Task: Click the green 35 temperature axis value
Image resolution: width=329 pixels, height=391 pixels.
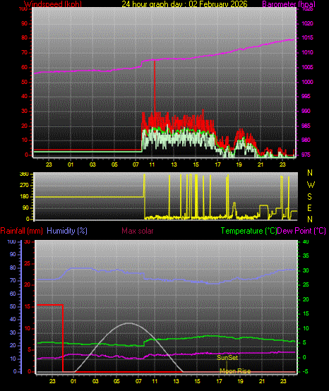Action: pyautogui.click(x=306, y=255)
